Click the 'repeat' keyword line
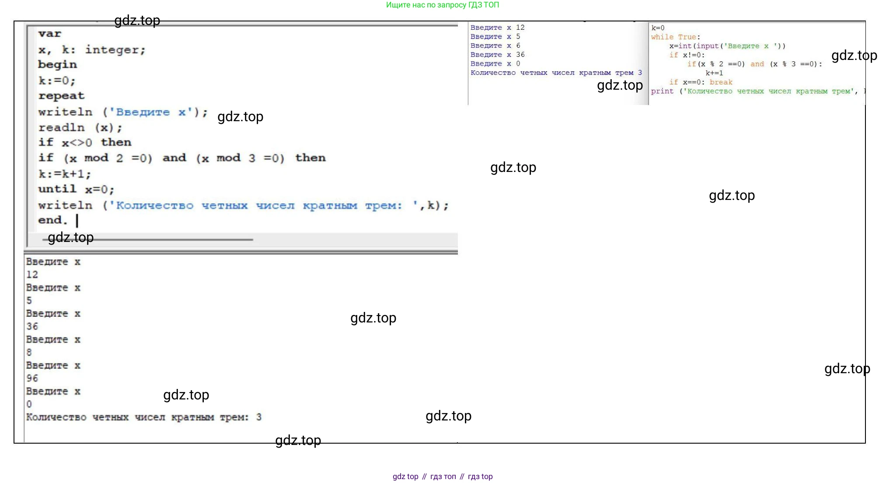The image size is (886, 483). pos(61,96)
